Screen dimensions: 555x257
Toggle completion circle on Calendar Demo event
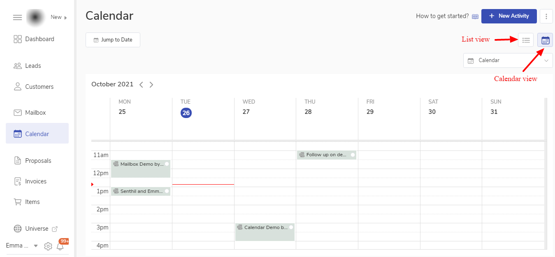291,227
